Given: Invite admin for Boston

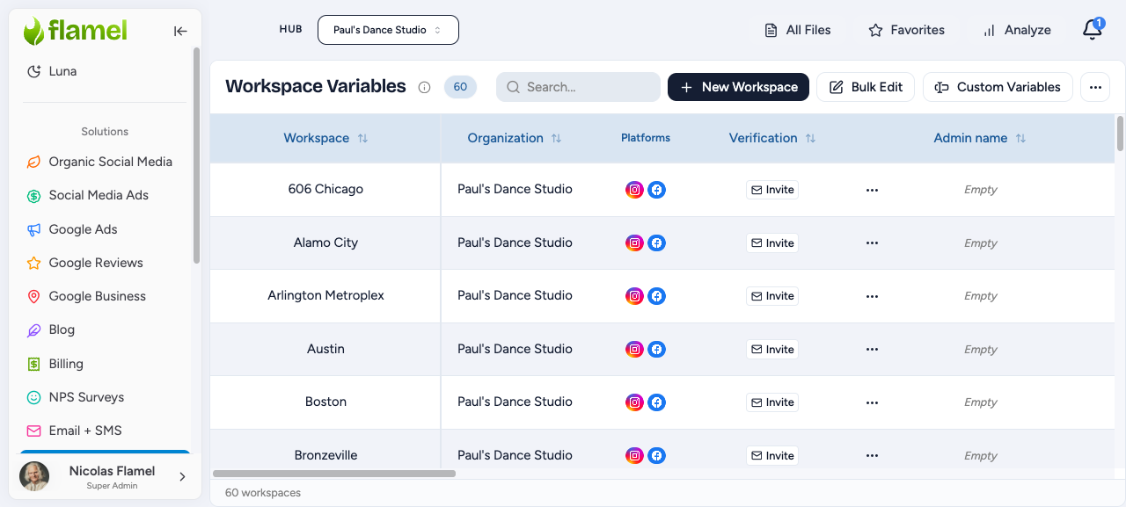Looking at the screenshot, I should pos(772,402).
